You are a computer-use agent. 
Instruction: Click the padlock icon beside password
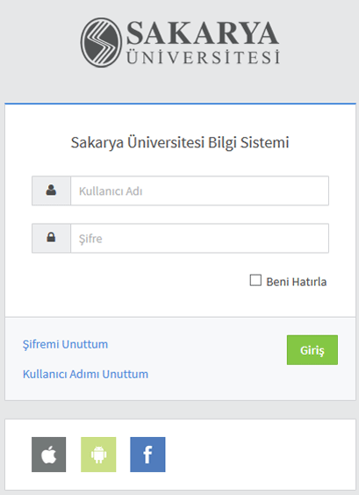(51, 237)
